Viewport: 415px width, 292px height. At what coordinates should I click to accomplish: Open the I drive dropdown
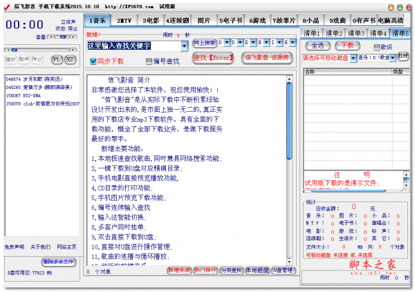pos(279,43)
